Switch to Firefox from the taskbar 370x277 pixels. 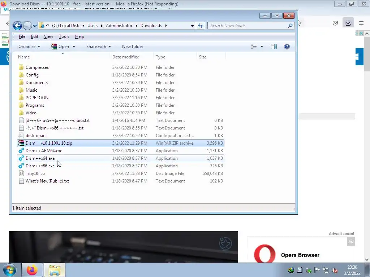[32, 270]
